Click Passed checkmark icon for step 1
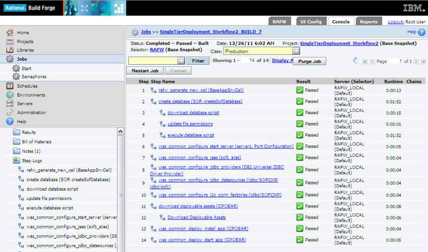Image resolution: width=428 pixels, height=252 pixels. pos(300,90)
